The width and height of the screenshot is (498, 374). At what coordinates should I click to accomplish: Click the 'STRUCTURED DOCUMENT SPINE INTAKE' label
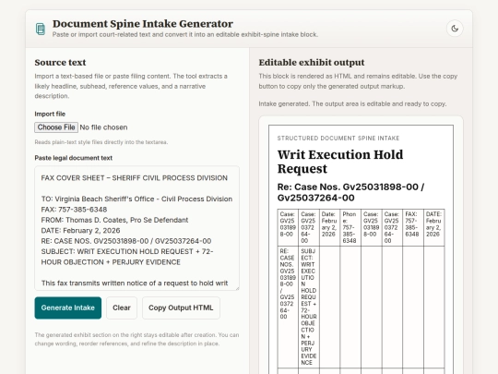click(x=338, y=138)
